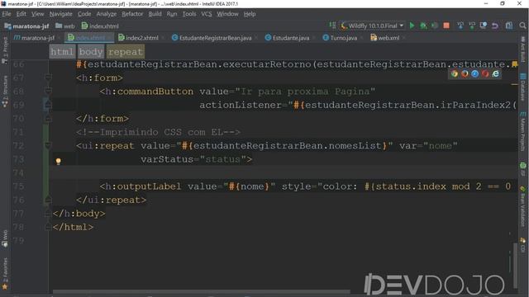Image resolution: width=529 pixels, height=297 pixels.
Task: Open the Edit menu
Action: tap(21, 14)
